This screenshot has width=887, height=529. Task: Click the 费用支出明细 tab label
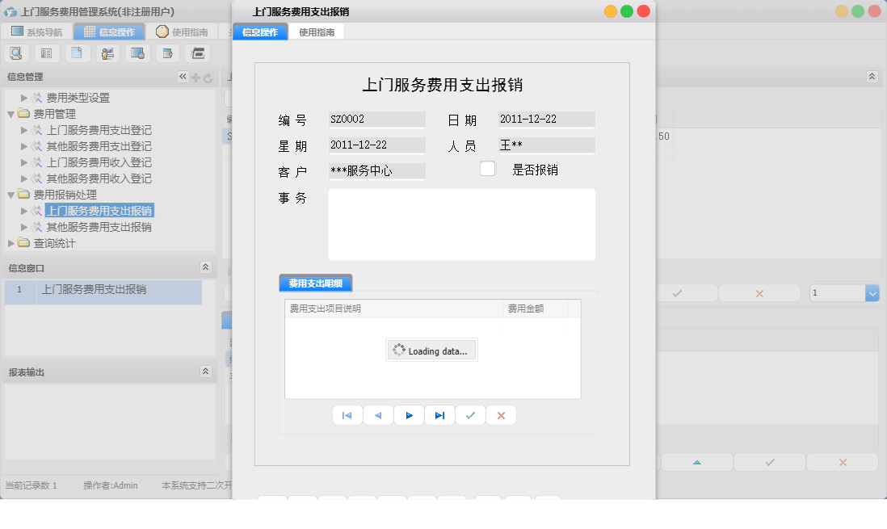315,283
